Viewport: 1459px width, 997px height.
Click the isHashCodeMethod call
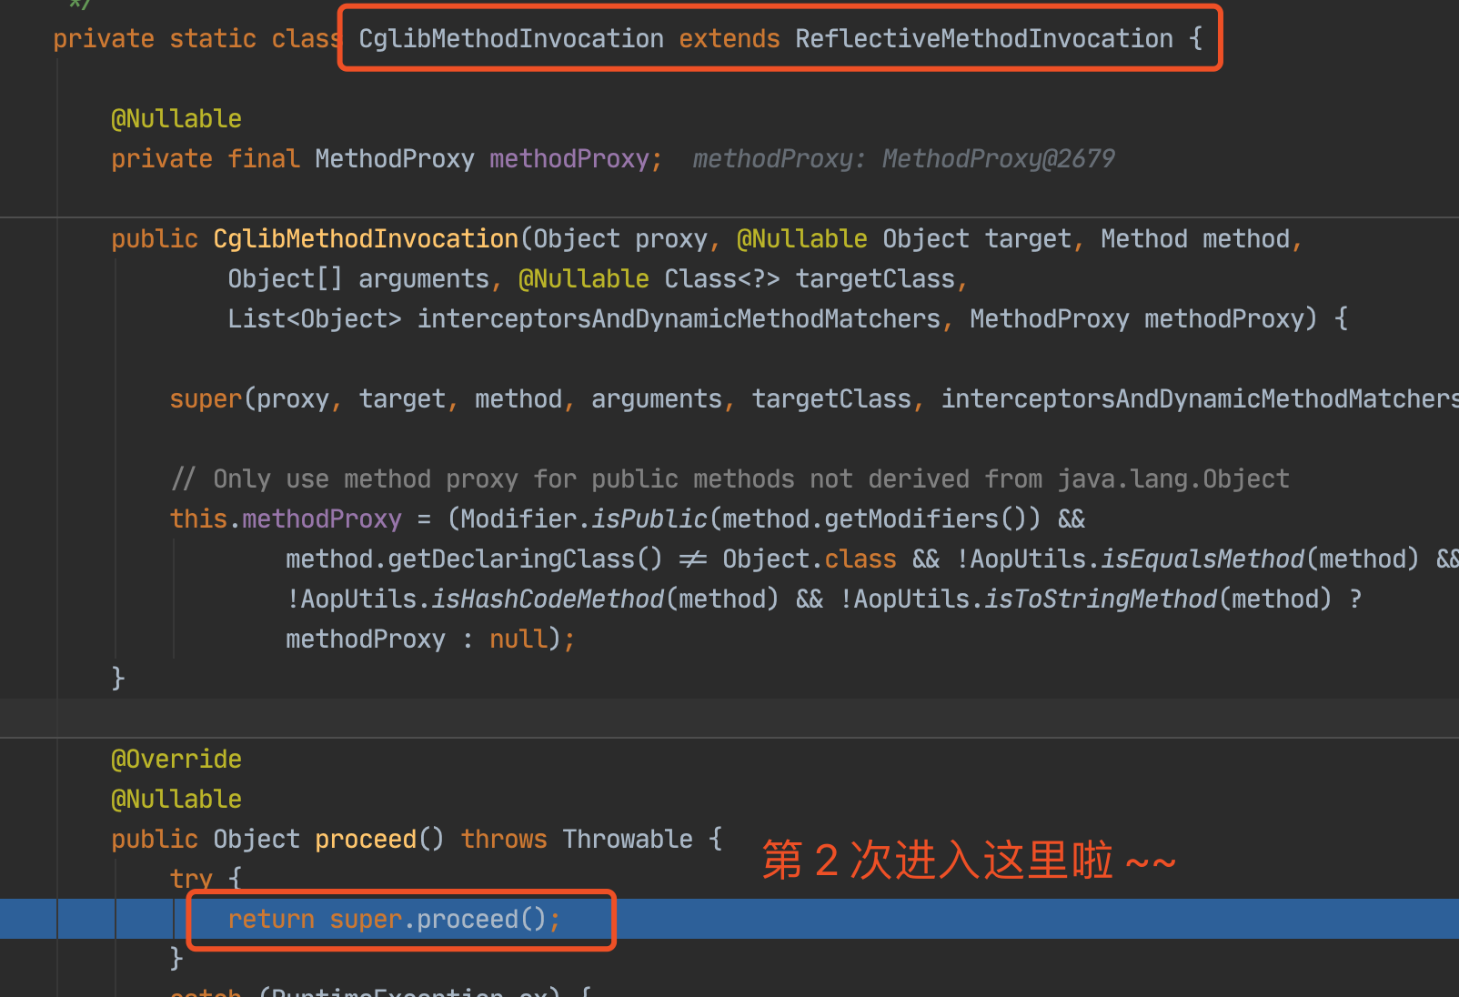point(548,599)
